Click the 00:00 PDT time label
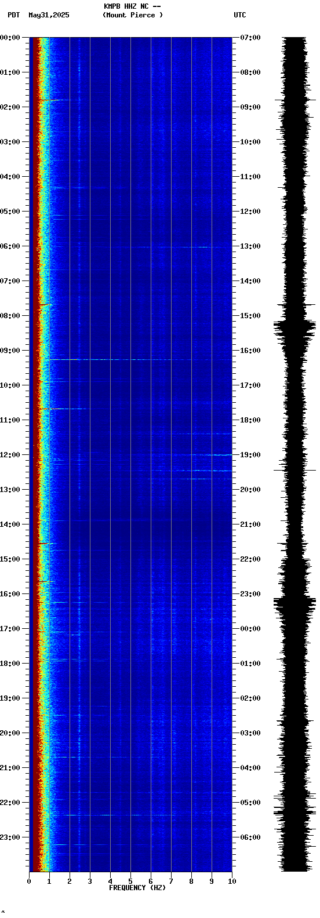The width and height of the screenshot is (320, 918). tap(10, 38)
